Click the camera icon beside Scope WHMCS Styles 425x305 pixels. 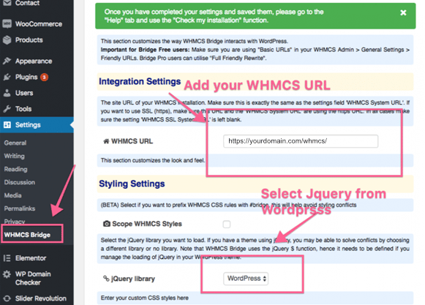click(107, 224)
